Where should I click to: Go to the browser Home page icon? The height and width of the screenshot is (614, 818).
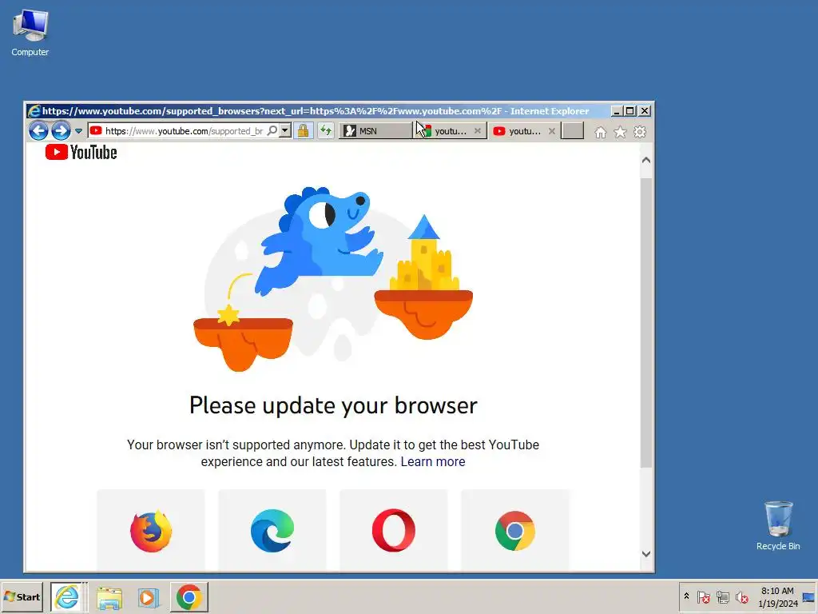tap(601, 132)
